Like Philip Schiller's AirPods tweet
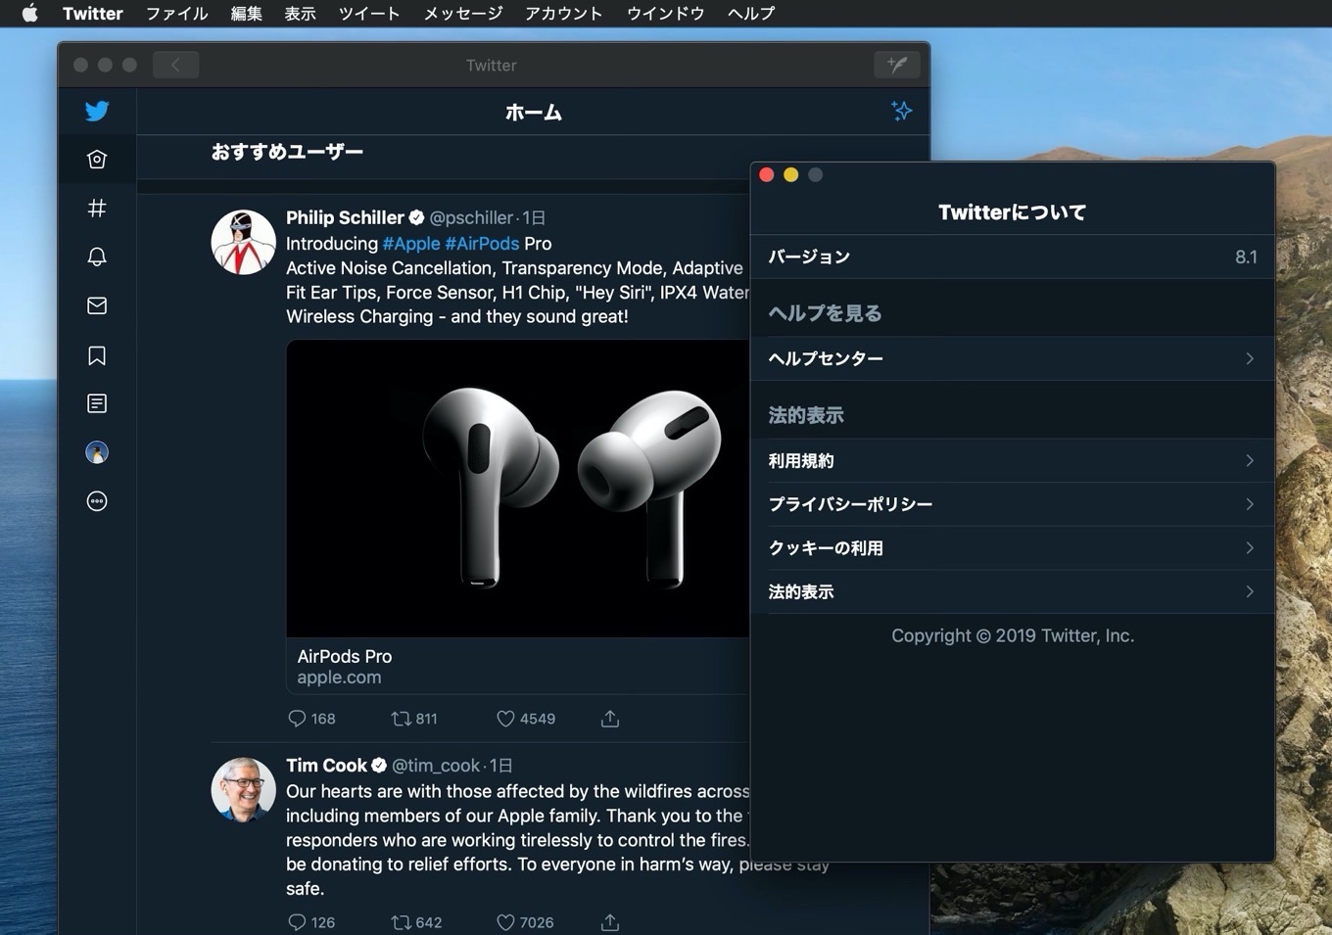Viewport: 1332px width, 935px height. [505, 719]
